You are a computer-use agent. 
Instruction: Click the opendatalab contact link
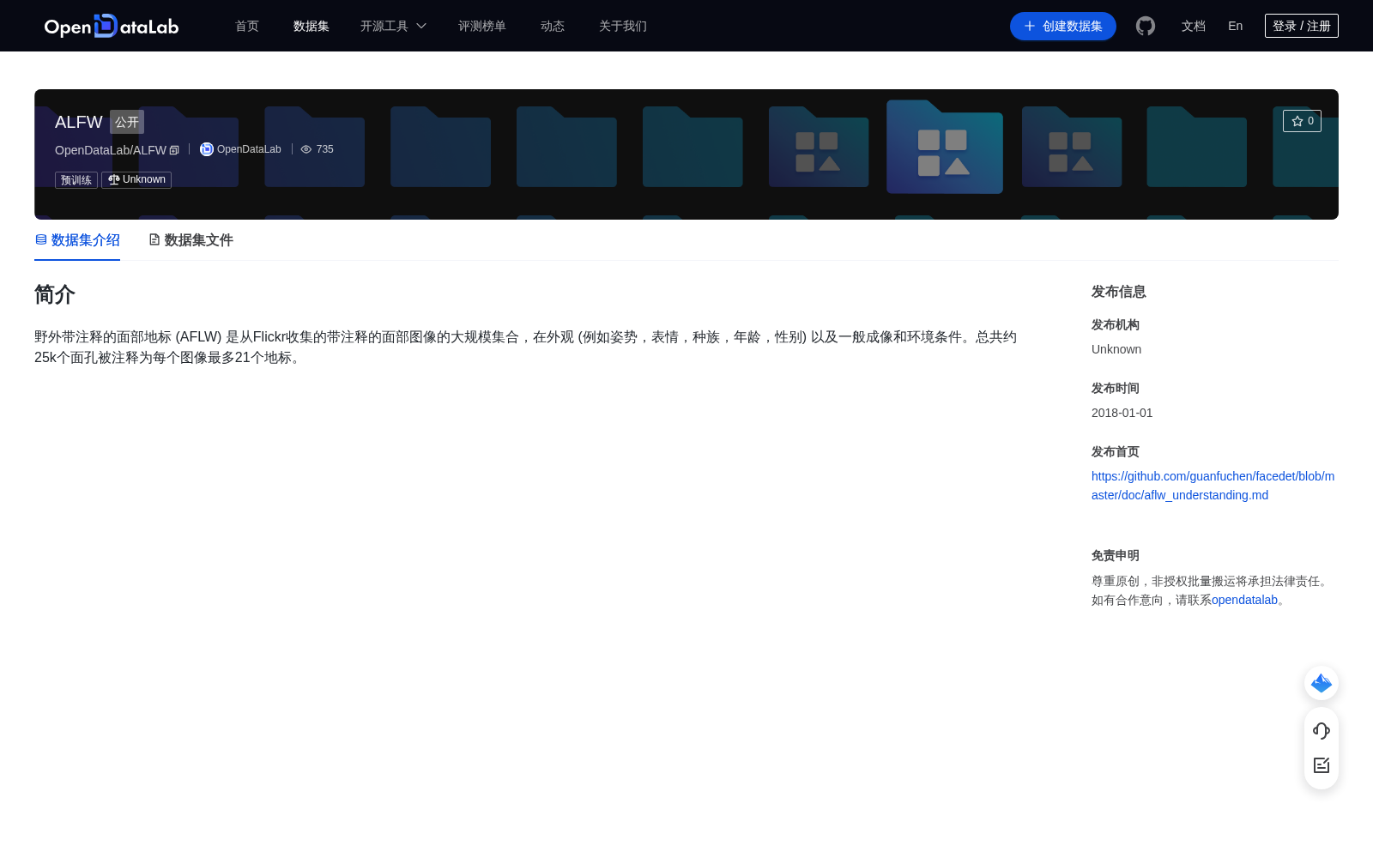tap(1244, 600)
